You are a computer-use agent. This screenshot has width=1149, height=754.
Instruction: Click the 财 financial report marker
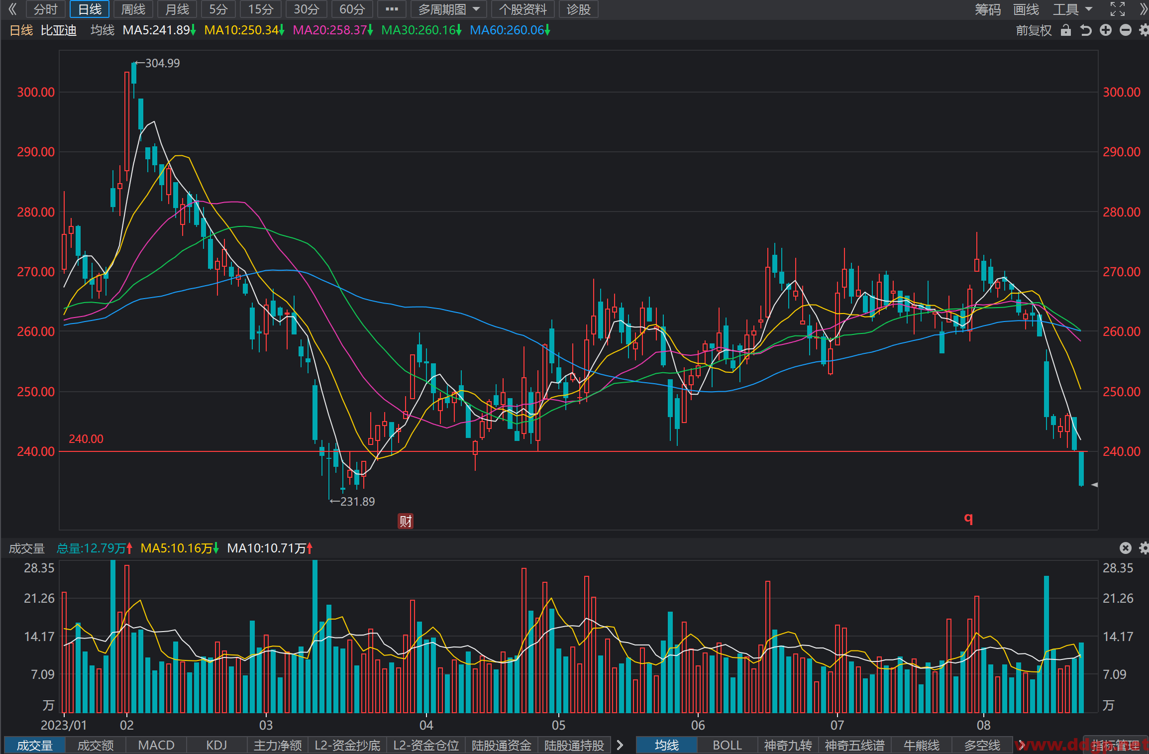coord(406,521)
